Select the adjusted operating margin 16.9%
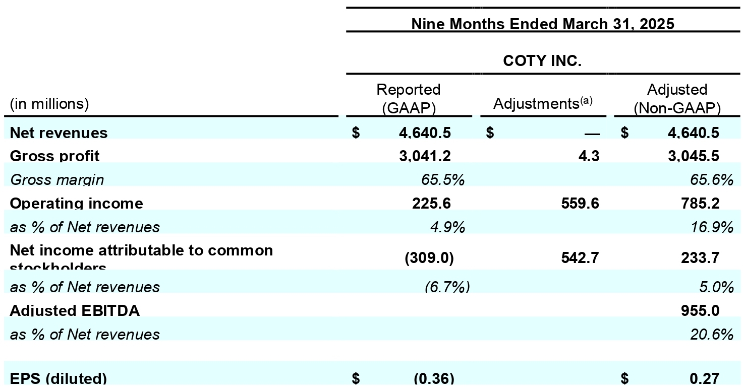The image size is (743, 392). point(712,227)
